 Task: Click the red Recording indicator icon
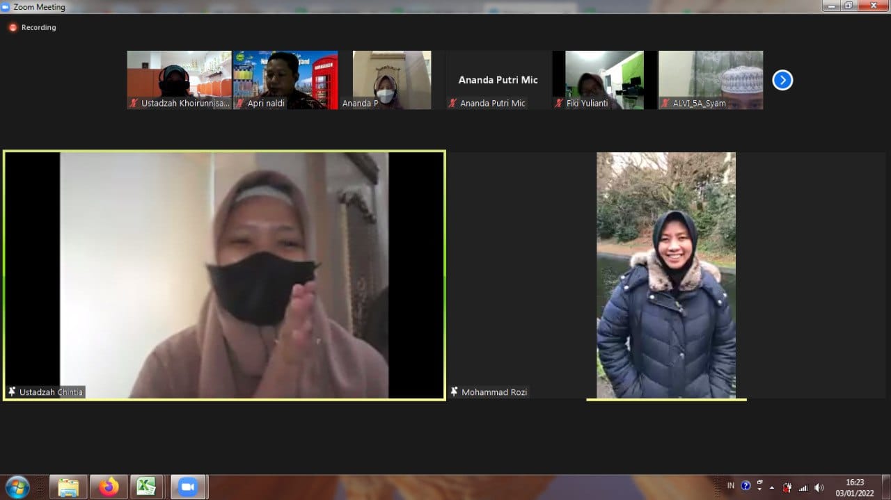point(13,28)
